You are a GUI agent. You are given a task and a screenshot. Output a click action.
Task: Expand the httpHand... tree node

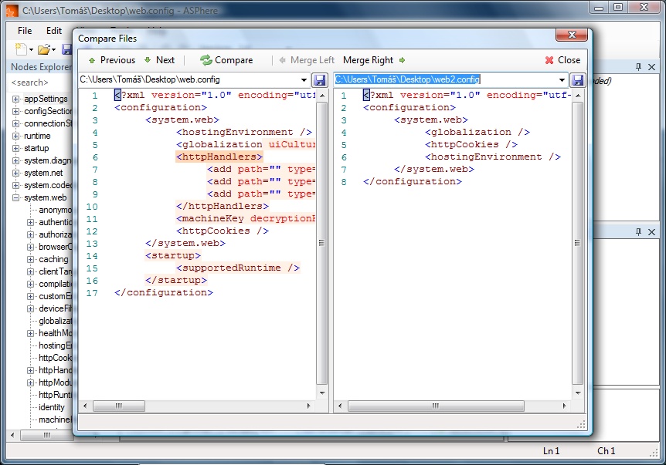point(30,370)
